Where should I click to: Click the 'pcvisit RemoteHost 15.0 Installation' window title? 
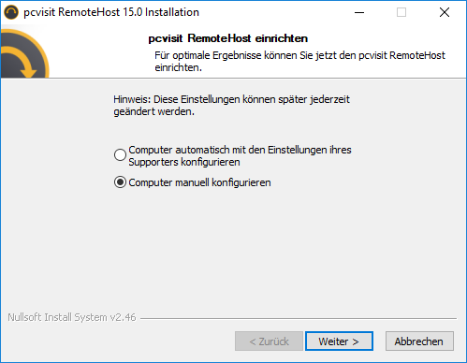coord(111,12)
